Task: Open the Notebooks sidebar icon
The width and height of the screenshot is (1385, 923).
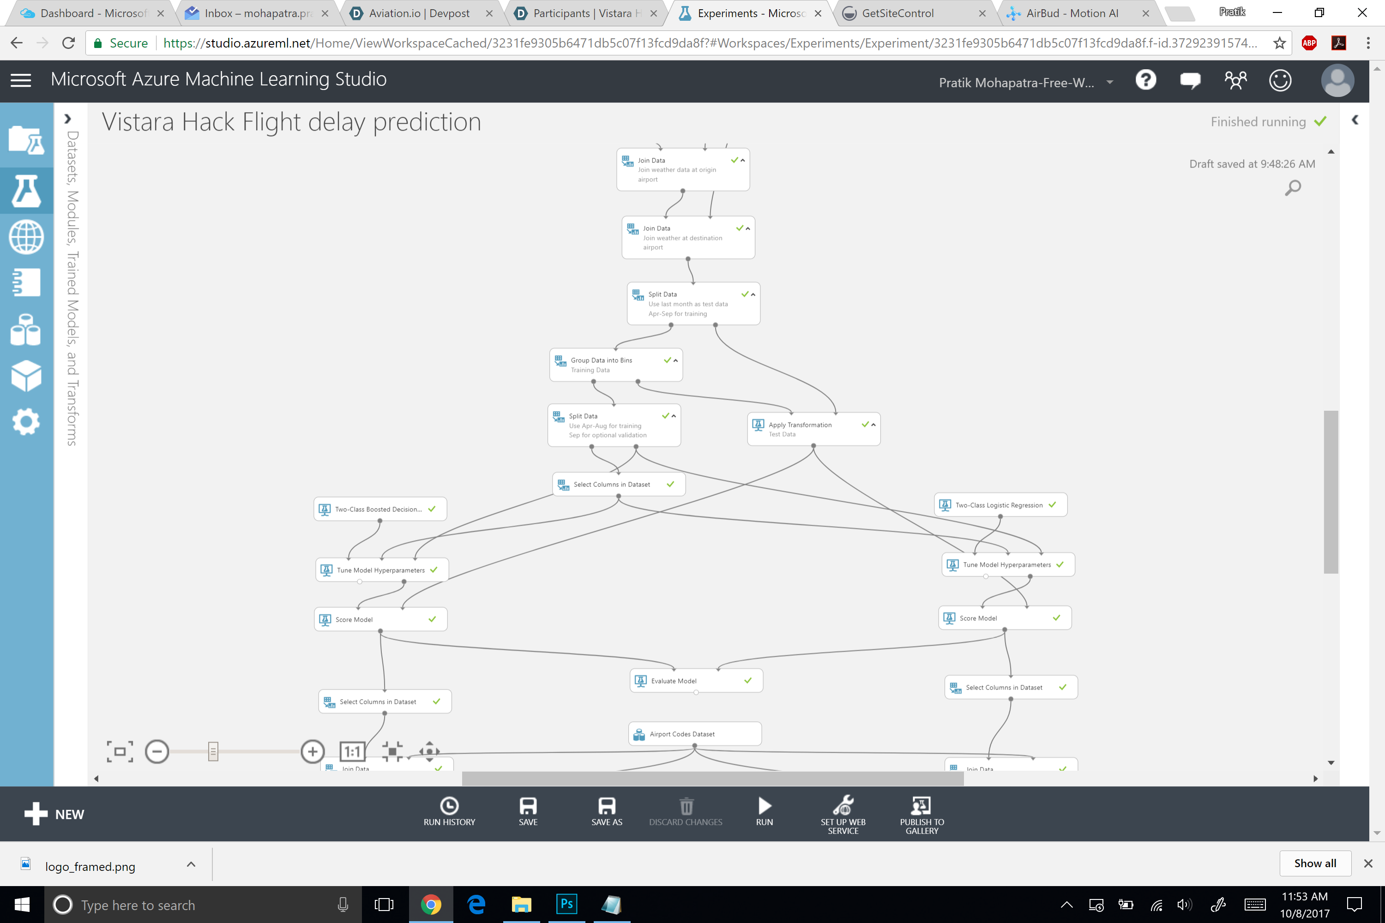Action: click(x=26, y=282)
